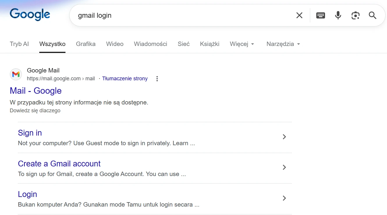This screenshot has height=215, width=387.
Task: Click Tłumaczenie strony to translate the page
Action: click(125, 79)
